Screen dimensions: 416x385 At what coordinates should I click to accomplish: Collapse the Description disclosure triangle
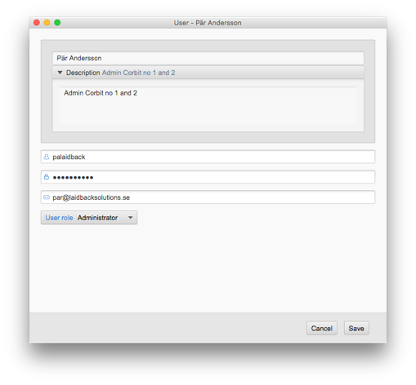pos(60,73)
